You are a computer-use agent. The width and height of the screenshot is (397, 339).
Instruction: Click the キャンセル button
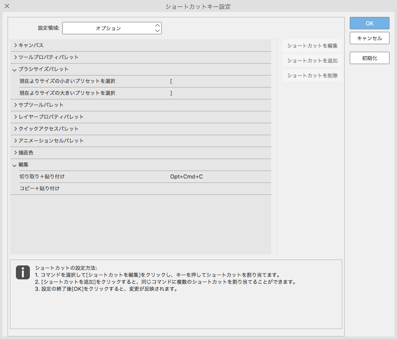[369, 38]
